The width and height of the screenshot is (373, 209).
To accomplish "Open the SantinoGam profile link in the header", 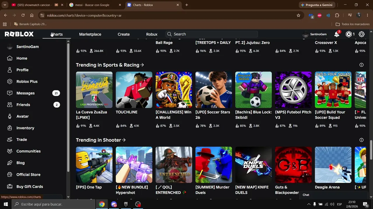I will point(315,34).
